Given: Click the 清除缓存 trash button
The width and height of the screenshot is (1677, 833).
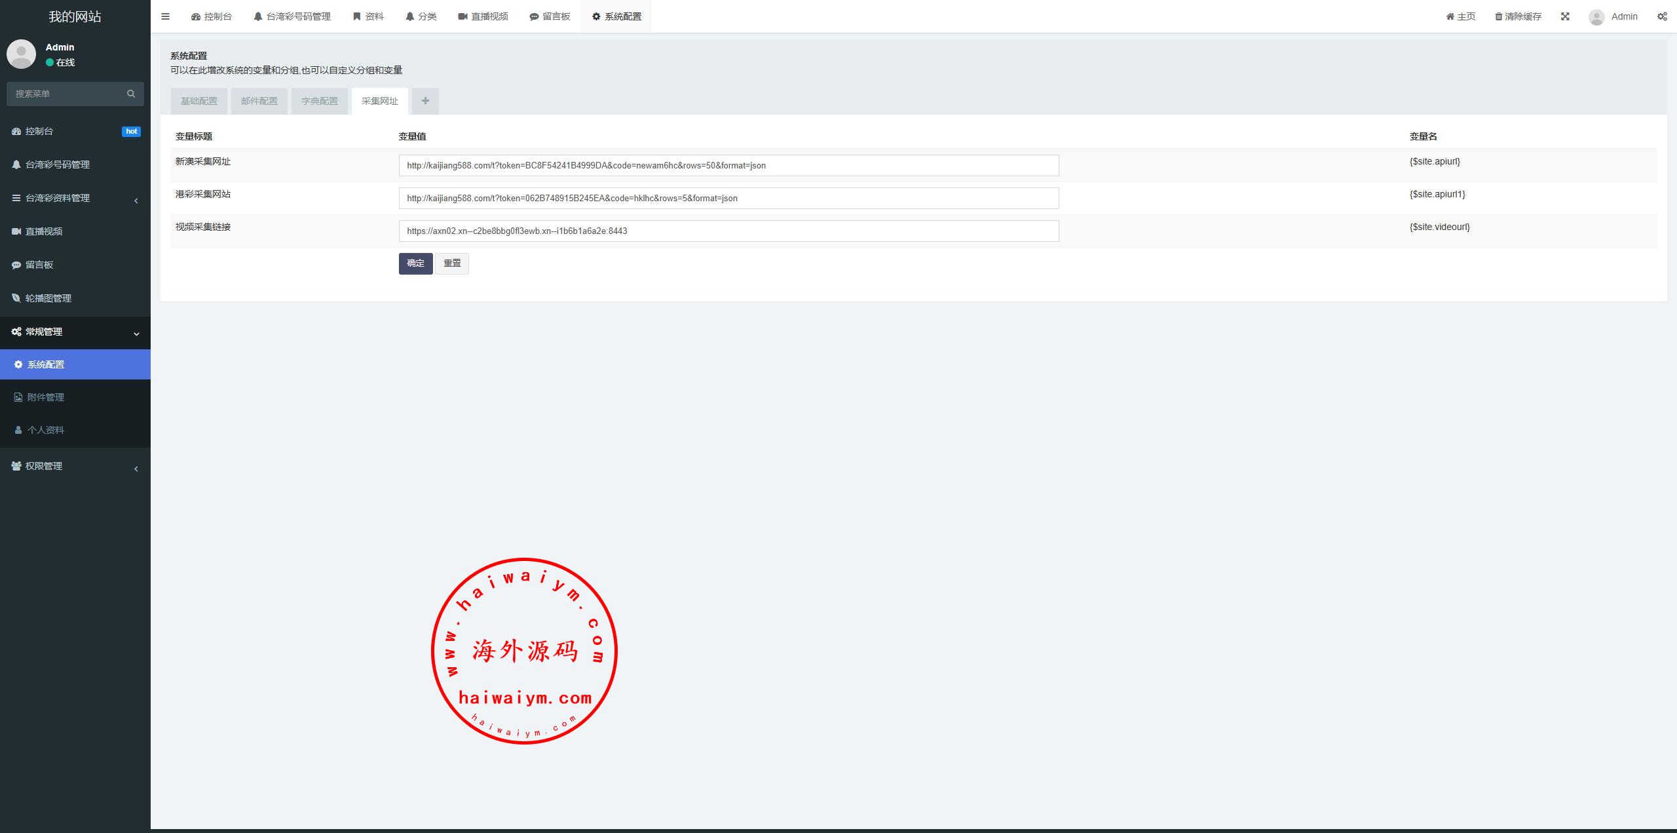Looking at the screenshot, I should [1518, 16].
